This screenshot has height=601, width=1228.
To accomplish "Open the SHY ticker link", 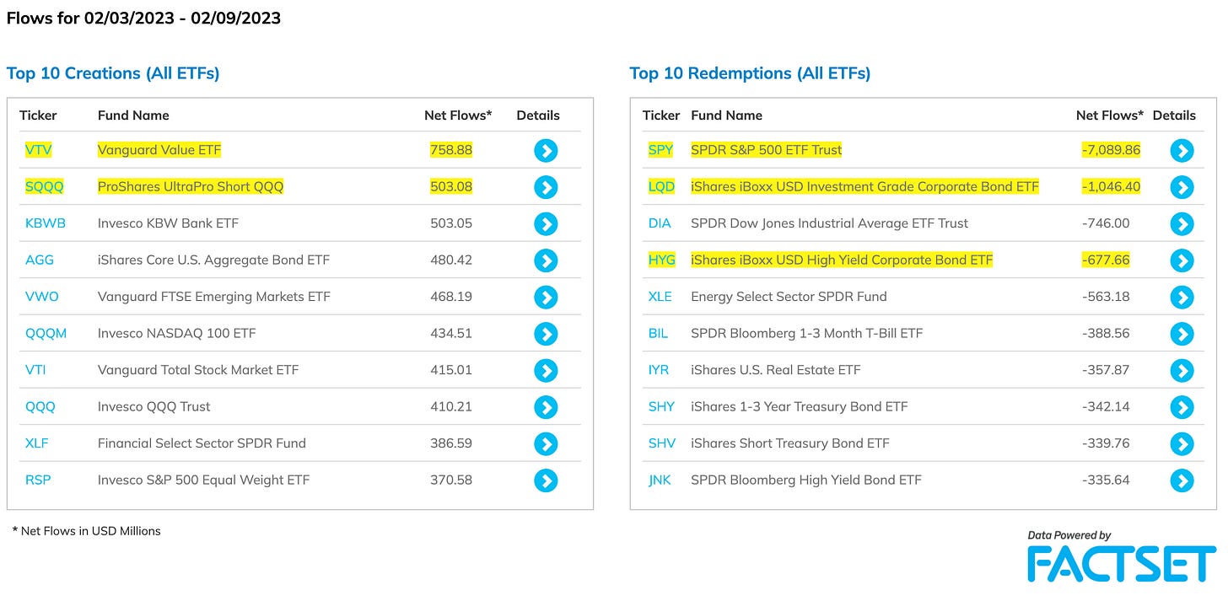I will click(661, 406).
